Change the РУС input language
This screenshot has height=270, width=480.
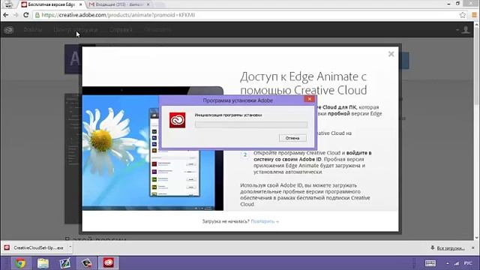[468, 263]
